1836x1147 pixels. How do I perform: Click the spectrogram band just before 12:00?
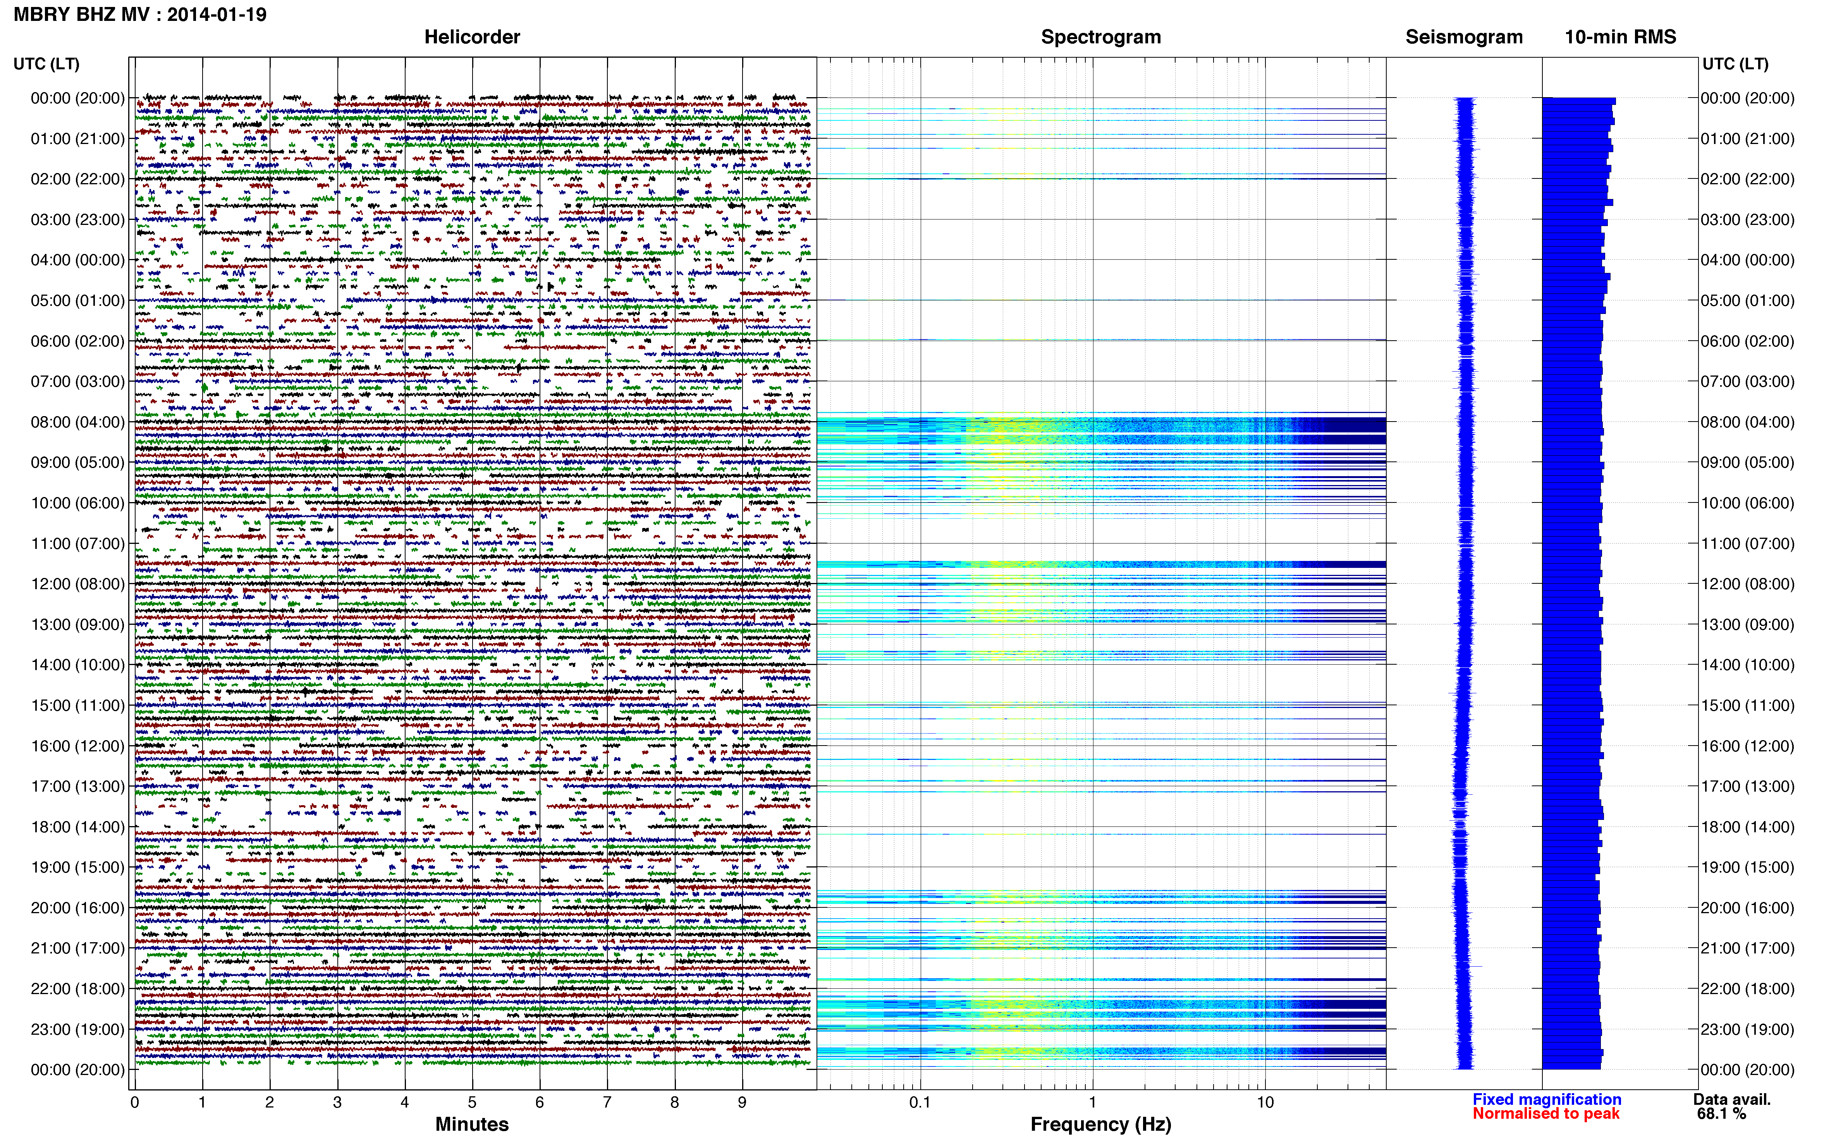1100,564
